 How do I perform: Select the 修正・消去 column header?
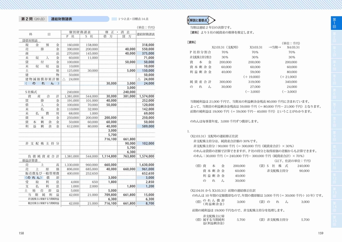click(x=117, y=32)
